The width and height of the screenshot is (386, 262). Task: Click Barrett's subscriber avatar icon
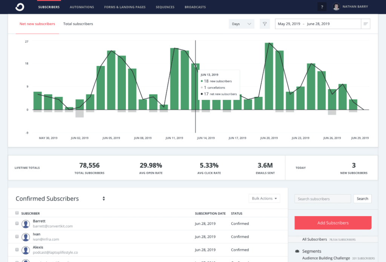tap(26, 224)
